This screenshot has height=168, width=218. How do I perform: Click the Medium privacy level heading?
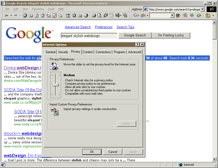click(x=69, y=75)
